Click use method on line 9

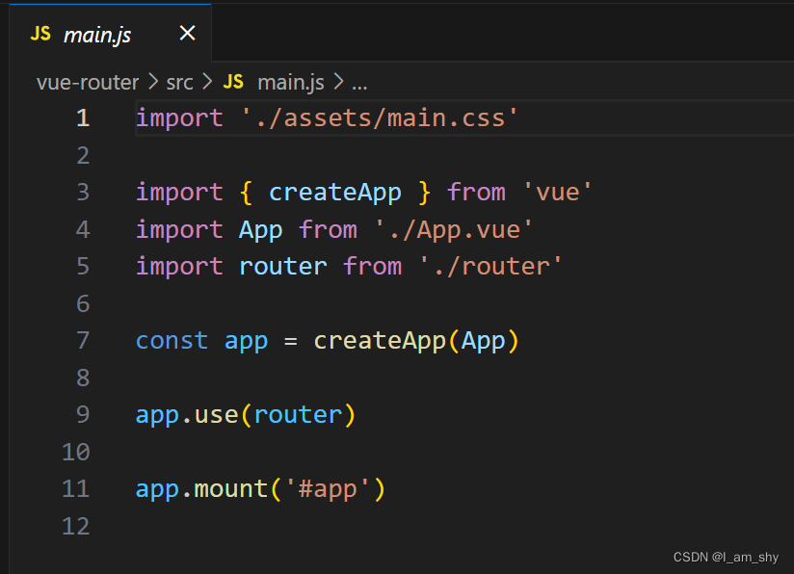coord(216,415)
